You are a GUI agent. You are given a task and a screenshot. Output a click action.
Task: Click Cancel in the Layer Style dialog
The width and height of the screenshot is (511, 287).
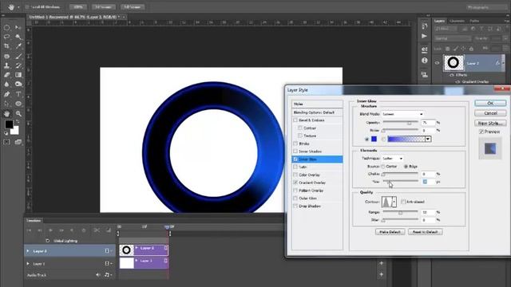tap(490, 113)
